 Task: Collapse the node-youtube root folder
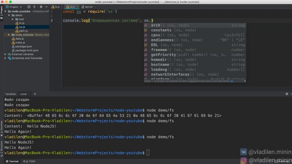(x=5, y=11)
